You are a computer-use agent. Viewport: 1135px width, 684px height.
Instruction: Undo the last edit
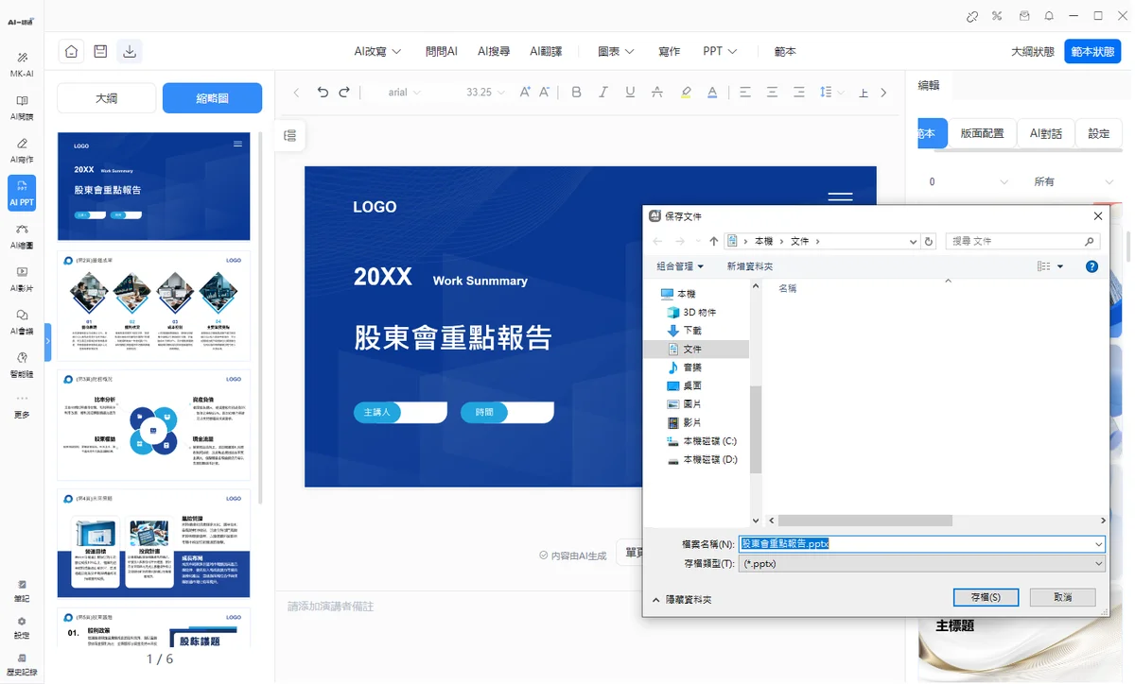(x=323, y=92)
